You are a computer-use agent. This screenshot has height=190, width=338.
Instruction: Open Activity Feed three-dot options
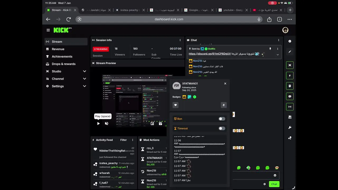[x=133, y=140]
